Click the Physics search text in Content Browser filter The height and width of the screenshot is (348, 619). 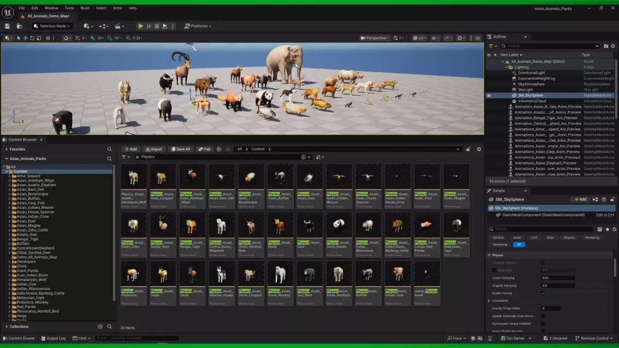point(148,157)
